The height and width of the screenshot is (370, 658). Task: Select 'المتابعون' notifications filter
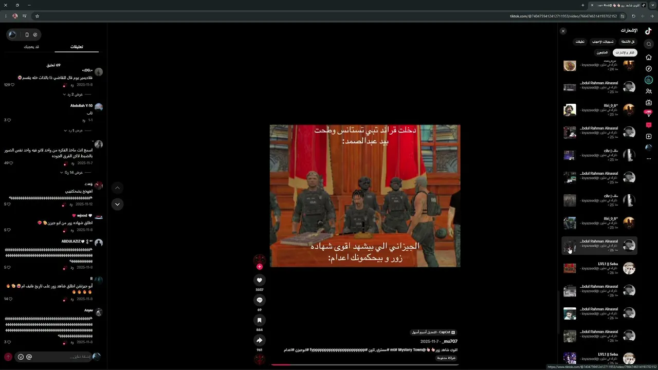tap(602, 52)
